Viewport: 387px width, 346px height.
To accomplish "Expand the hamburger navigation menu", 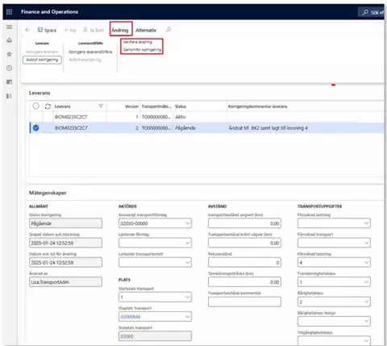I will [9, 27].
